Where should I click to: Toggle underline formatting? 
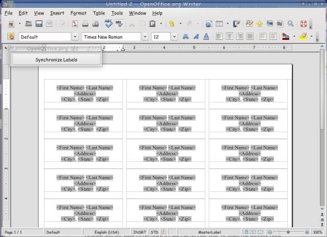point(206,37)
